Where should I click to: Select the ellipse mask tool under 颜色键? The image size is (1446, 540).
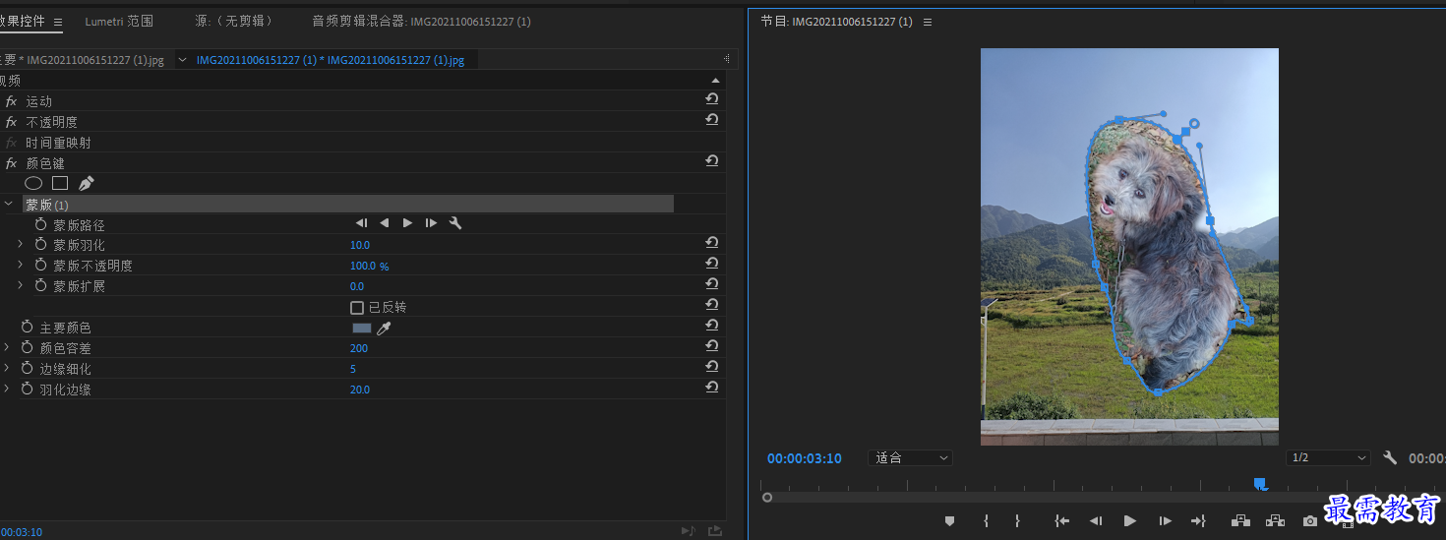33,183
